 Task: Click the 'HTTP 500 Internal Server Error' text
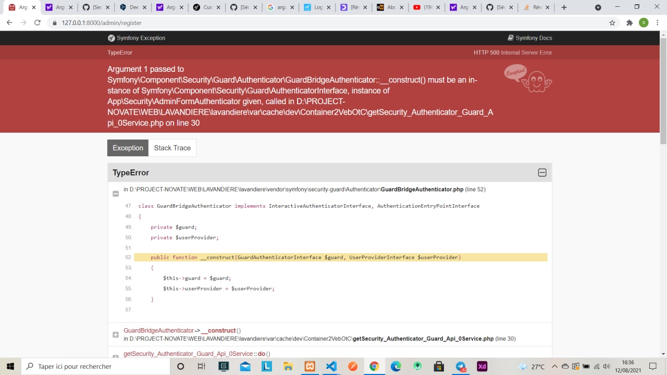[513, 53]
